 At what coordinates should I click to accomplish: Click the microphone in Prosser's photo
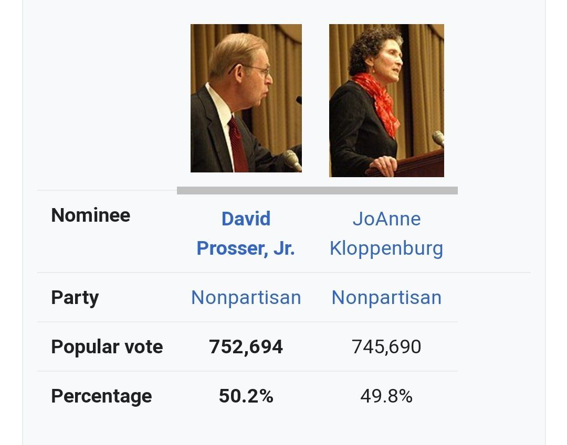pyautogui.click(x=291, y=159)
